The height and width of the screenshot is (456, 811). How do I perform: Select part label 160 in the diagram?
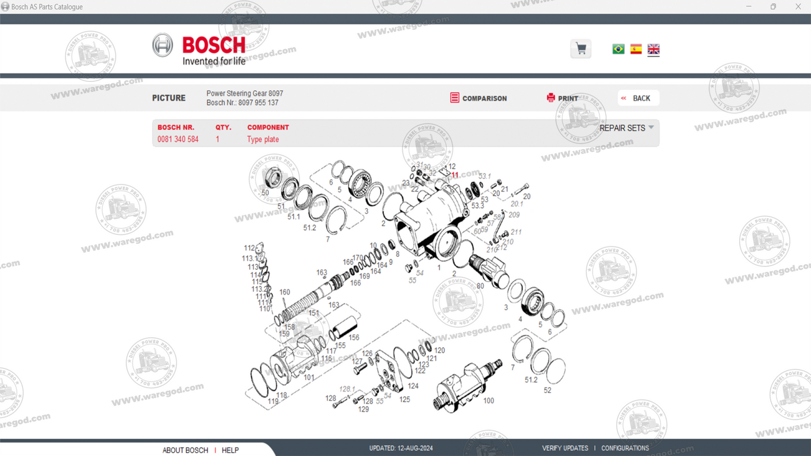pyautogui.click(x=285, y=292)
